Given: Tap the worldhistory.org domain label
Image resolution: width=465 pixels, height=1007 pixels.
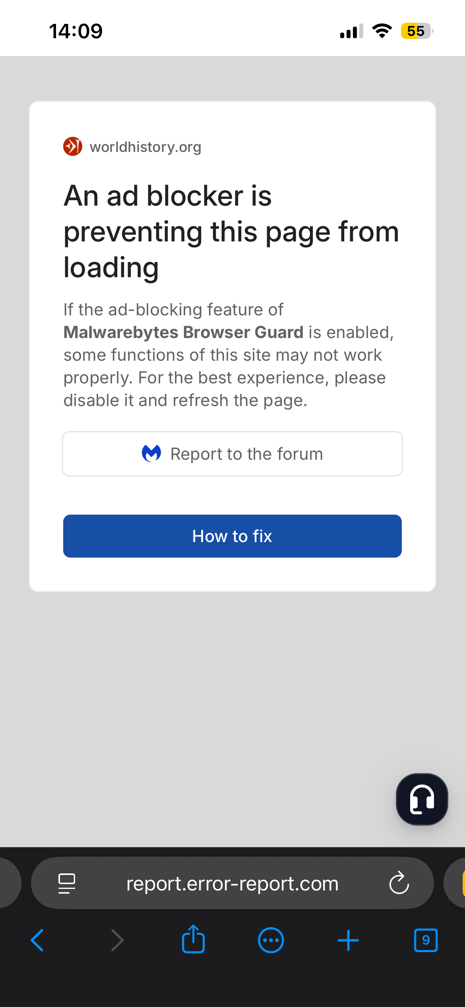Looking at the screenshot, I should pyautogui.click(x=145, y=147).
